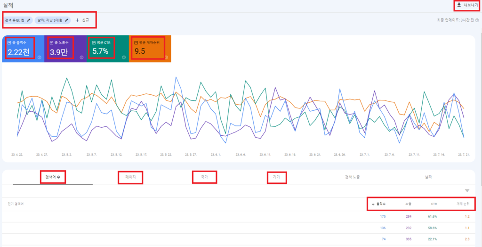Switch to the 페이지 tab

(x=130, y=177)
